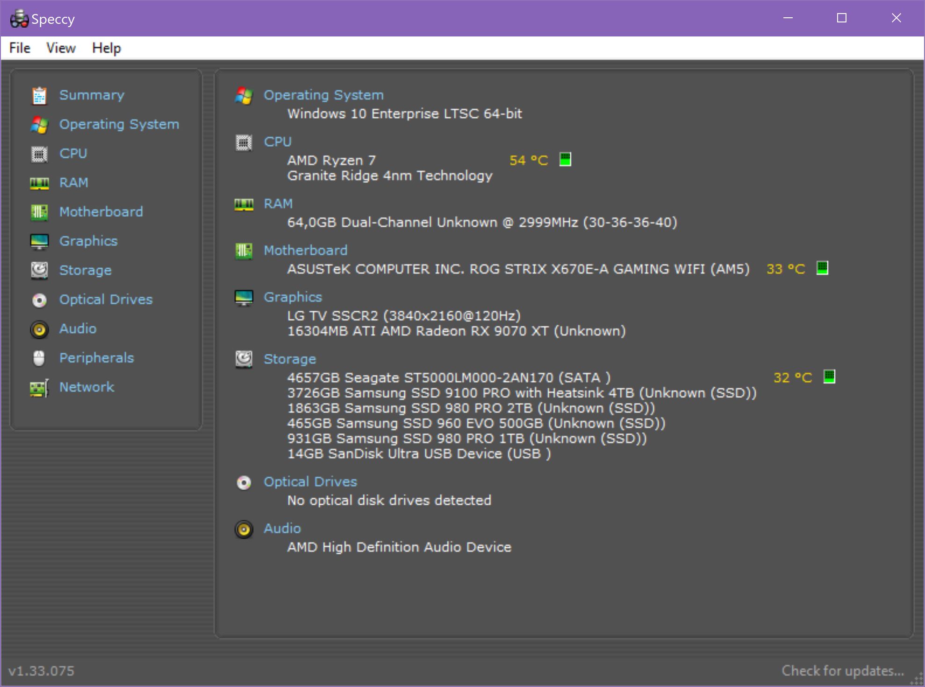Click the CPU chip icon in sidebar
Image resolution: width=925 pixels, height=687 pixels.
point(39,154)
